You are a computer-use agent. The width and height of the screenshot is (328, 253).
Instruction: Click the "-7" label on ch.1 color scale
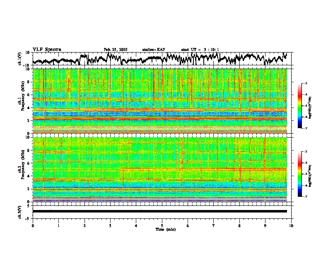[x=306, y=128]
